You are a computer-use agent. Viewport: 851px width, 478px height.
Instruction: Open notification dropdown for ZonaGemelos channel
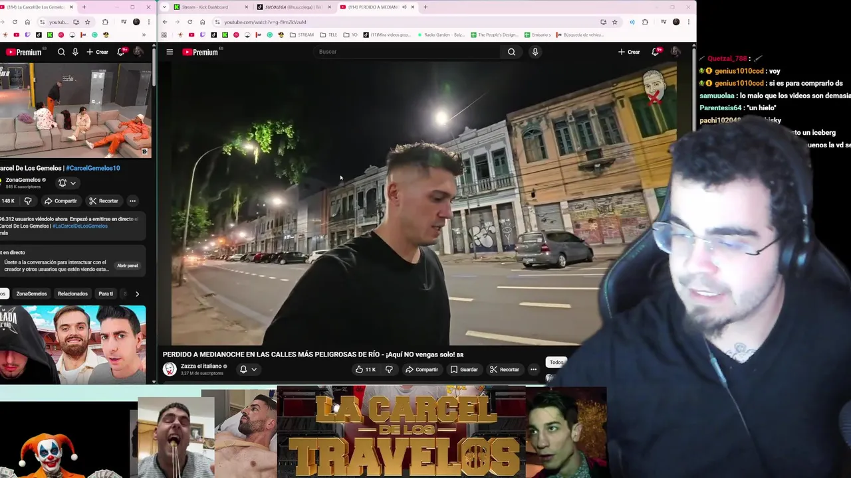tap(66, 183)
